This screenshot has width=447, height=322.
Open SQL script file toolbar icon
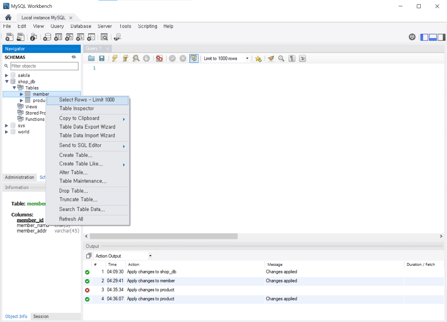20,37
